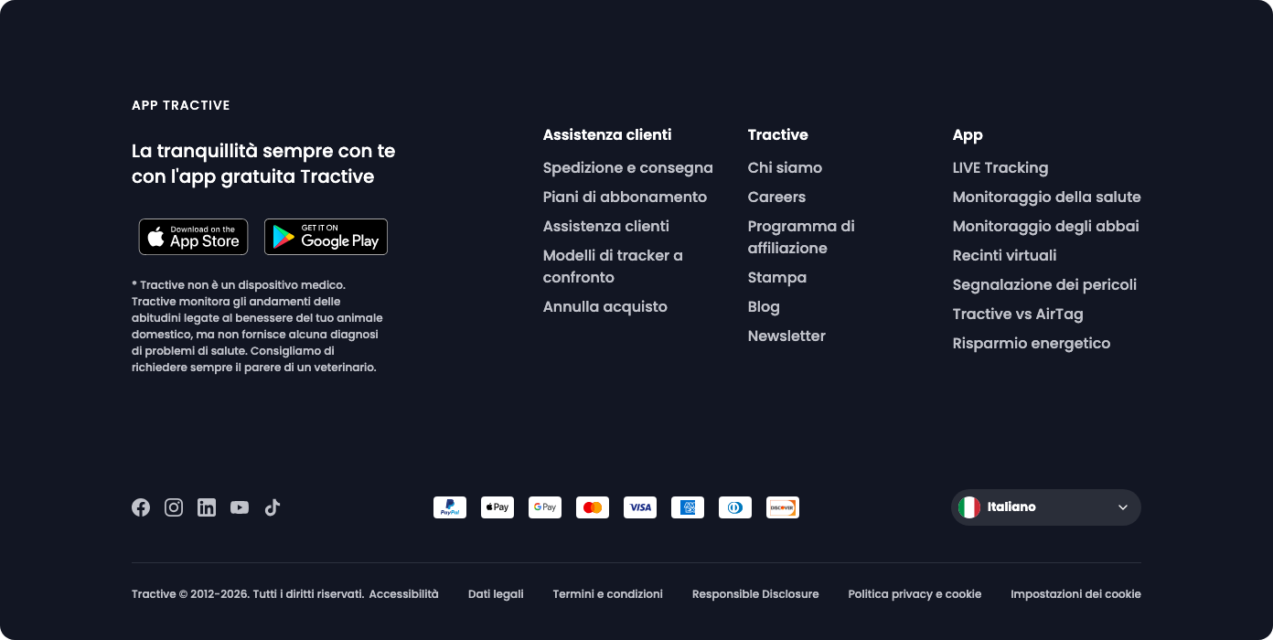Open Impostazioni dei cookie link
Screen dimensions: 1273x640
pyautogui.click(x=1075, y=594)
